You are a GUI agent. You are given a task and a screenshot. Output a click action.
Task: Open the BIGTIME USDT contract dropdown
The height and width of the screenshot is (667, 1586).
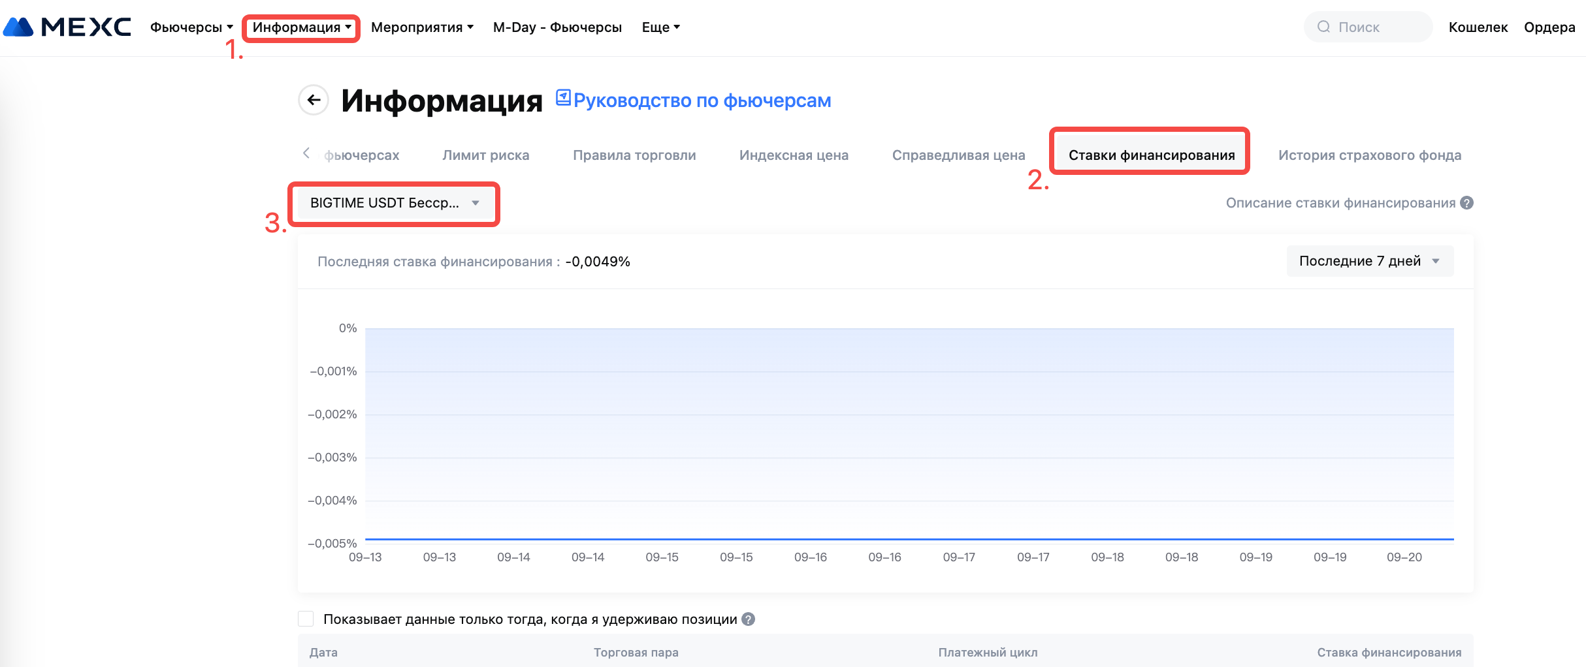(394, 203)
